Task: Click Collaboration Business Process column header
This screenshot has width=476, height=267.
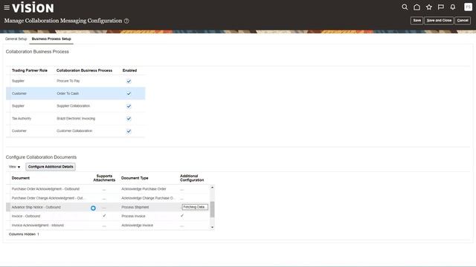Action: click(84, 70)
